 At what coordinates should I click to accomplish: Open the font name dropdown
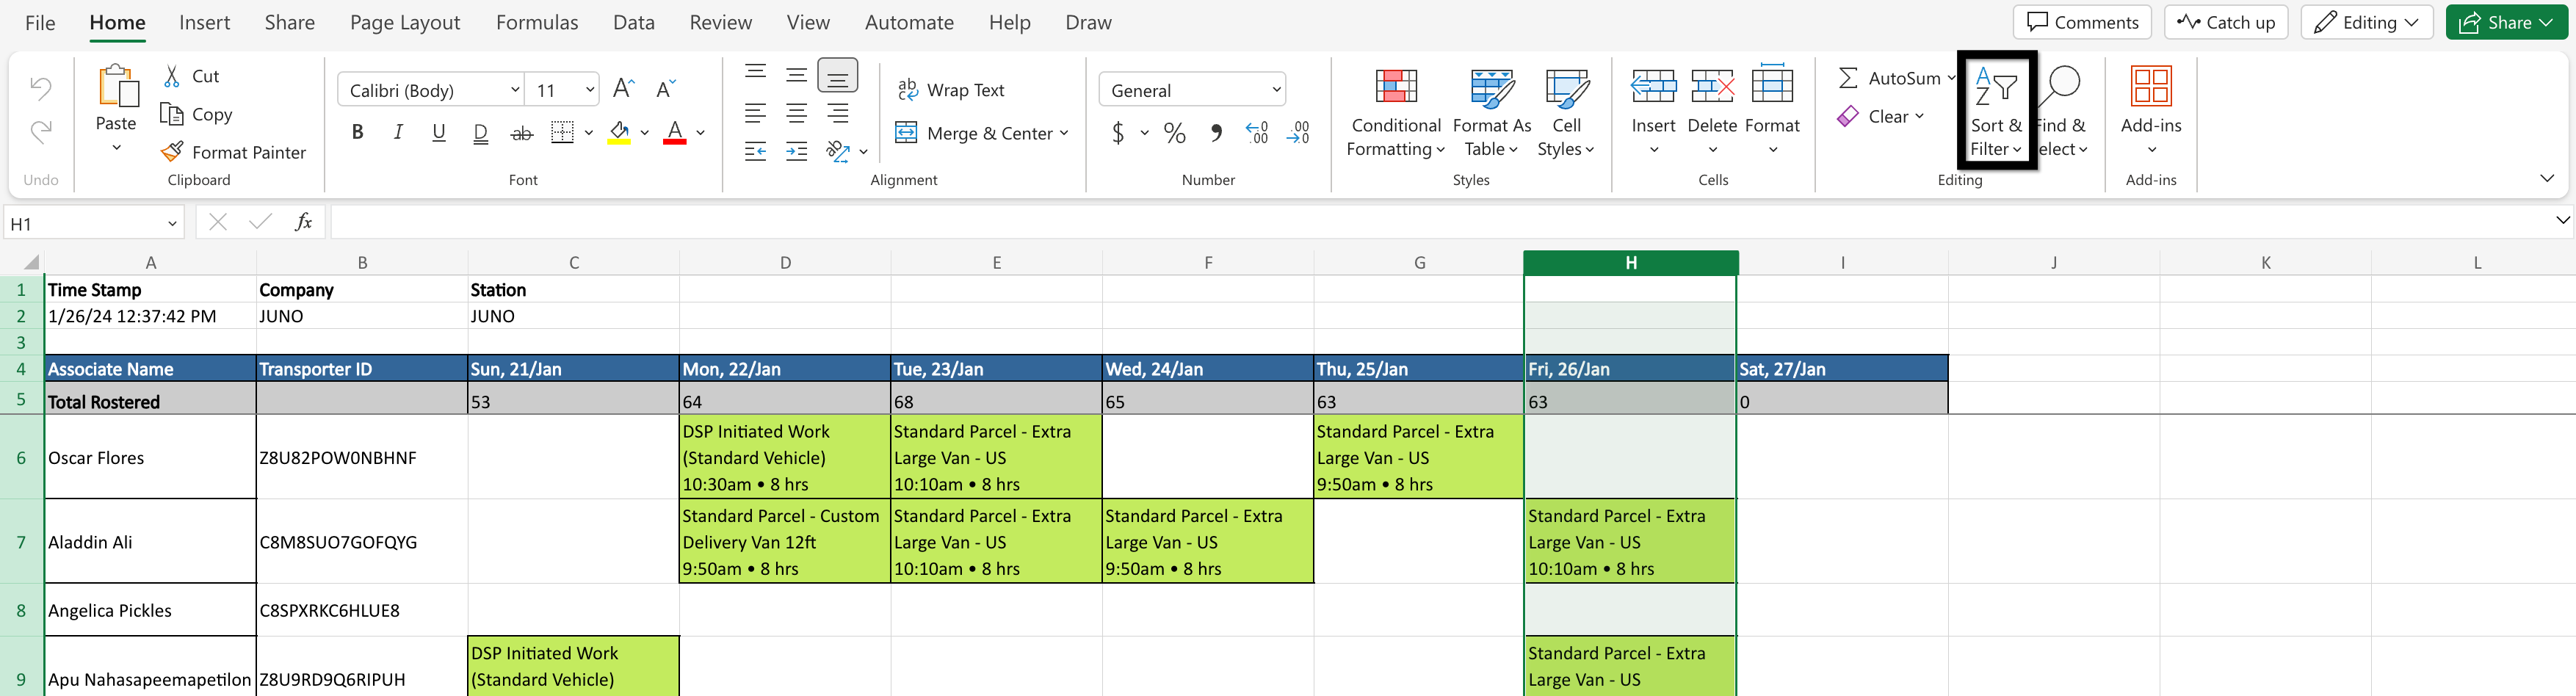515,90
